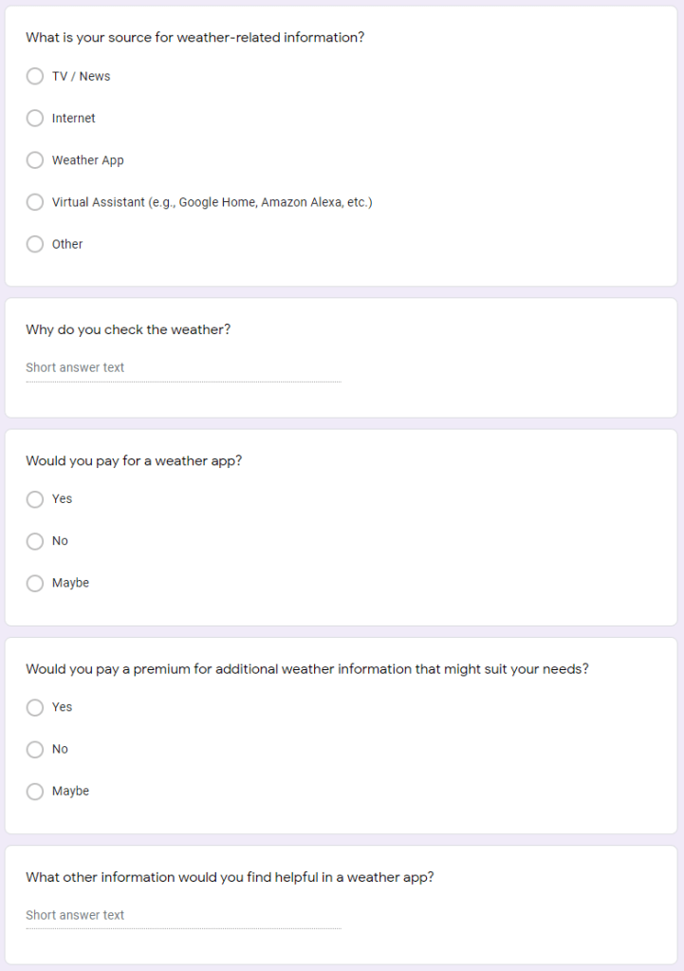Pick 'Maybe' for the premium information question

click(35, 791)
